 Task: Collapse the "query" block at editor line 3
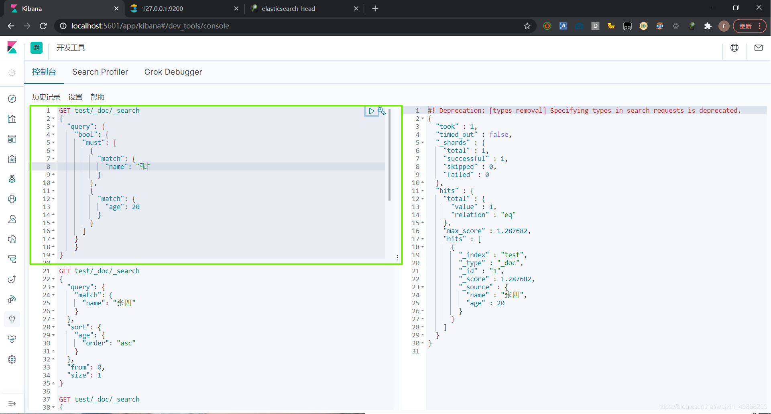(53, 127)
